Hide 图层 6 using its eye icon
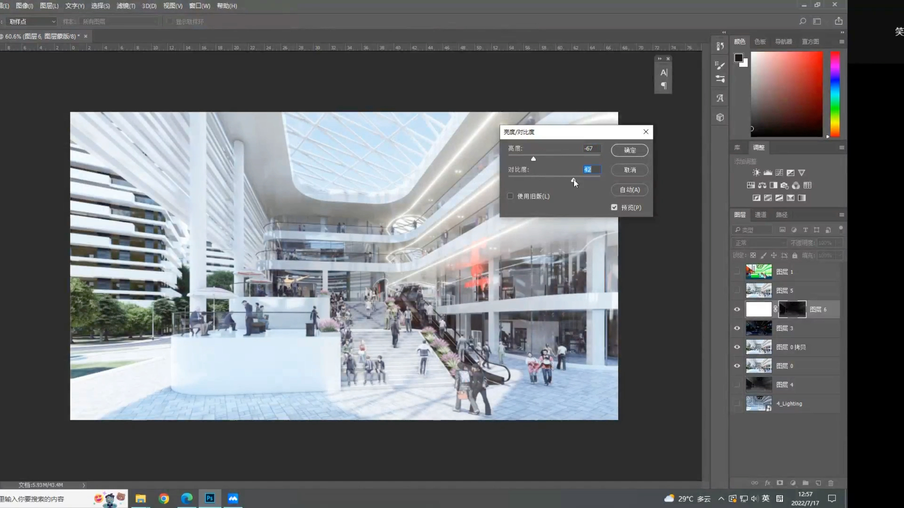The image size is (904, 508). pyautogui.click(x=737, y=310)
